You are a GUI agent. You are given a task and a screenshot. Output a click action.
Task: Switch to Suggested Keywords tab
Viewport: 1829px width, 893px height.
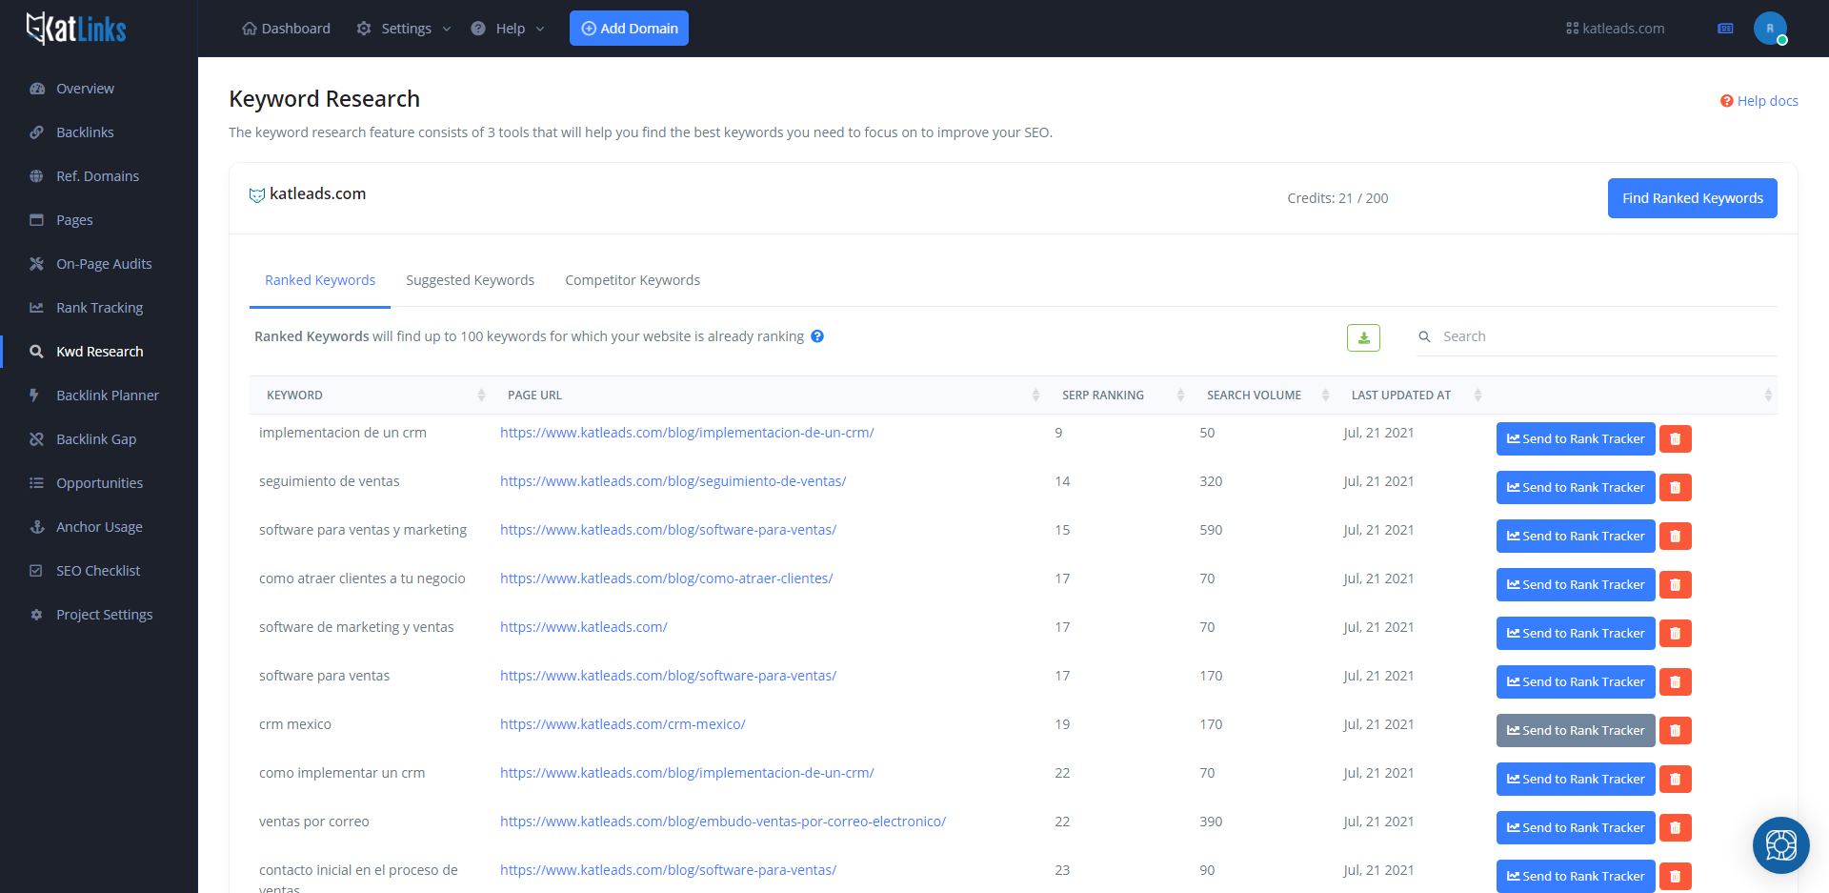(470, 280)
